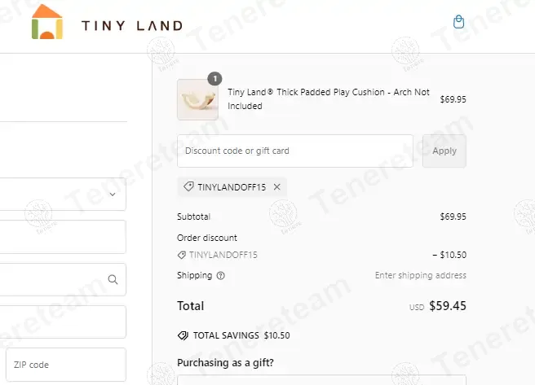Click the magnifier icon in the address field
The image size is (535, 385).
pos(113,280)
